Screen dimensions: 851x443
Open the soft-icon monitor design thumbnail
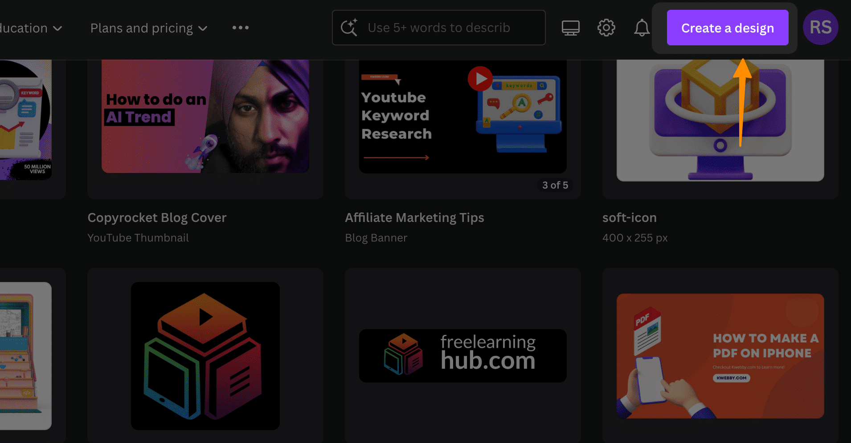(720, 120)
